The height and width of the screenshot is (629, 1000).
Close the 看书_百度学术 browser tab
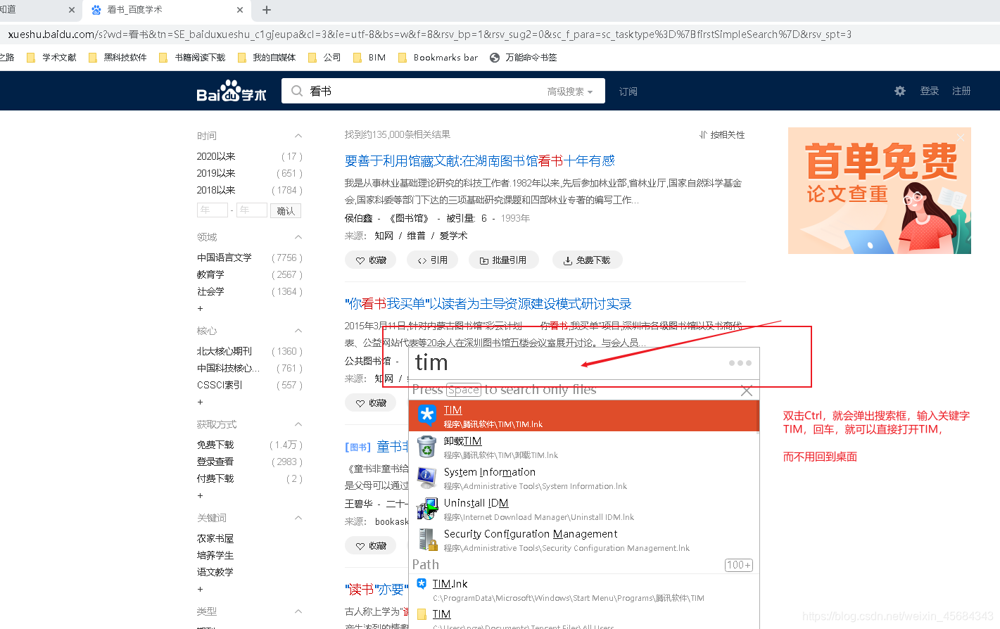click(x=240, y=10)
